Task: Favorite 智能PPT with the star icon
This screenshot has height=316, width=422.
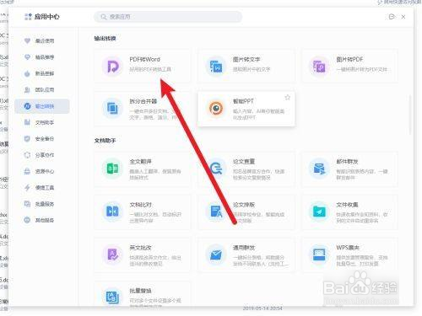Action: [287, 98]
